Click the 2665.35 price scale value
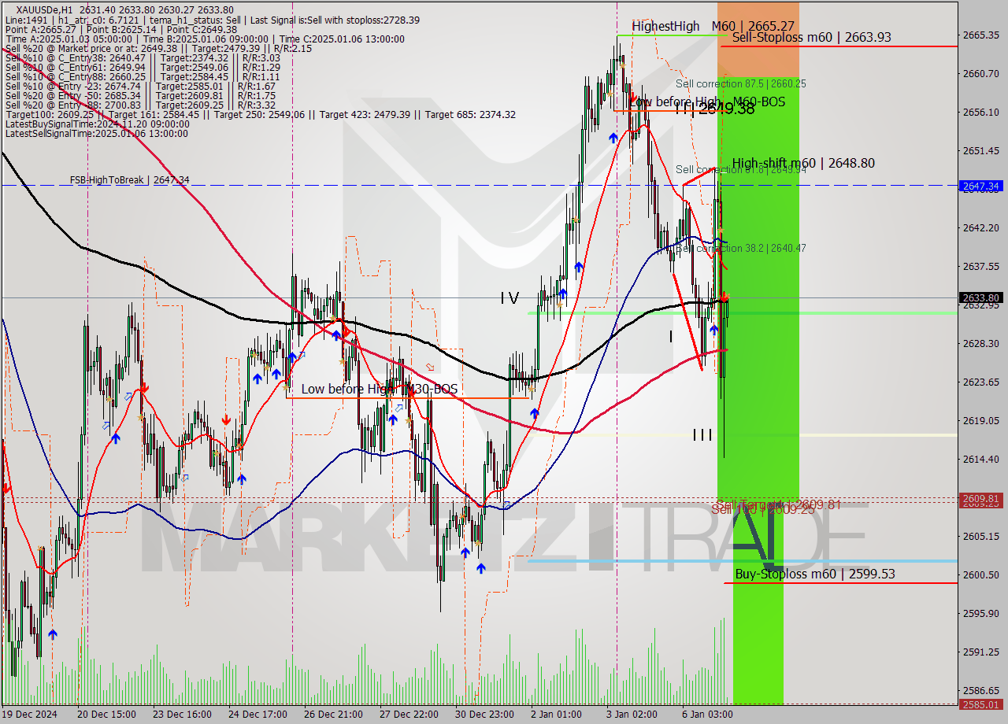The width and height of the screenshot is (1008, 724). (981, 35)
